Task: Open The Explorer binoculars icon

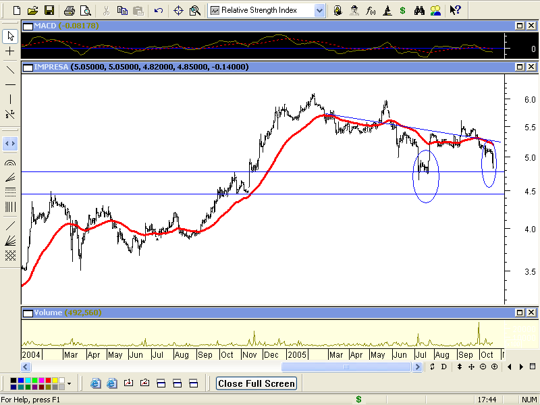Action: pyautogui.click(x=419, y=11)
